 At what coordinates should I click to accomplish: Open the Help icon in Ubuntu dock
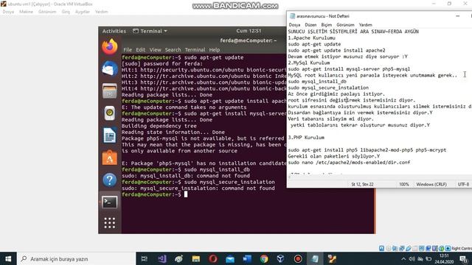(110, 180)
